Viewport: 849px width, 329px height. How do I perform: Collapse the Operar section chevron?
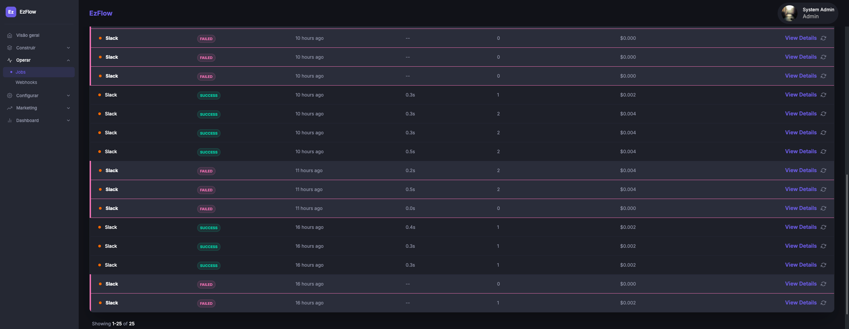(68, 60)
